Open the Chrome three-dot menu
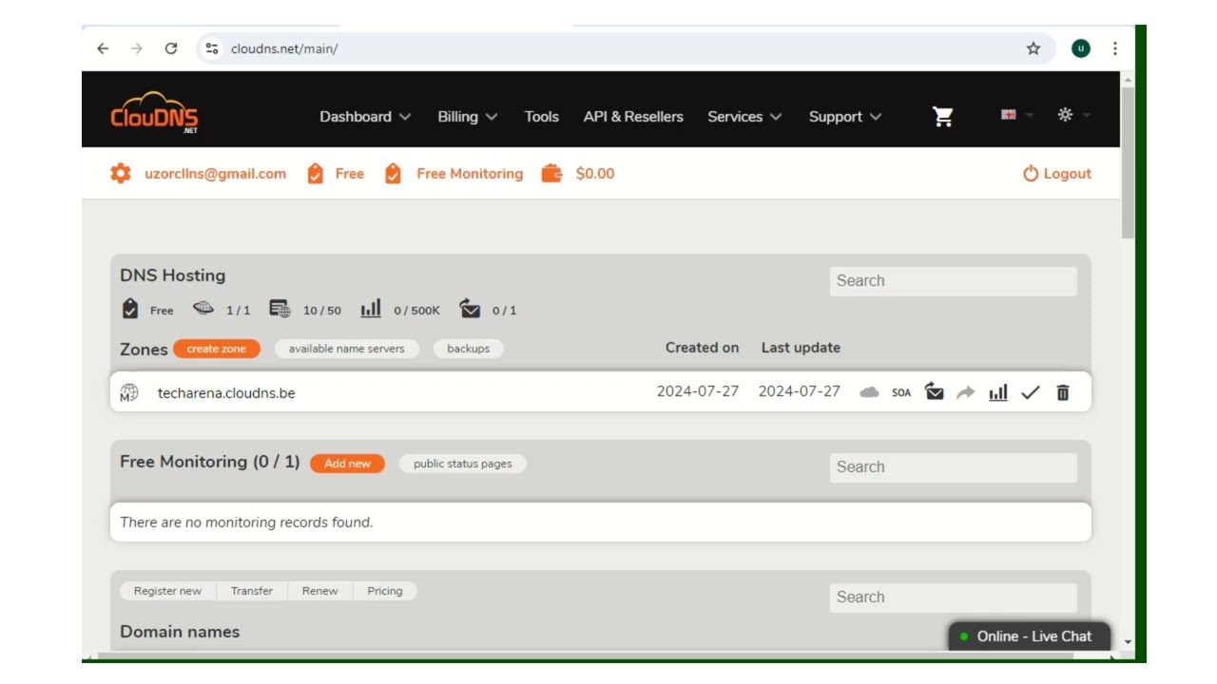 (x=1114, y=48)
